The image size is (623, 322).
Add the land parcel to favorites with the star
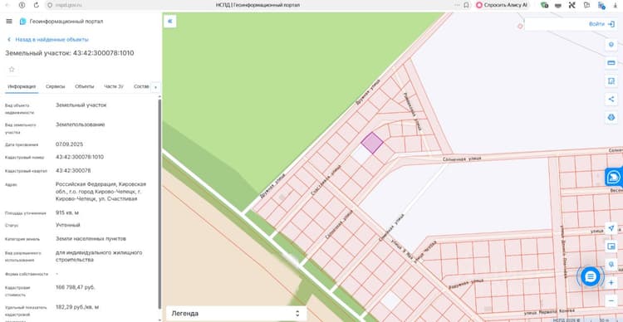click(x=12, y=70)
